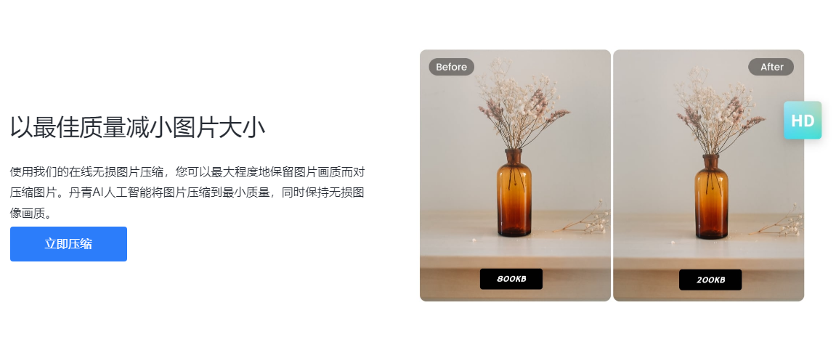Select the After label pill
The height and width of the screenshot is (337, 836).
tap(771, 67)
